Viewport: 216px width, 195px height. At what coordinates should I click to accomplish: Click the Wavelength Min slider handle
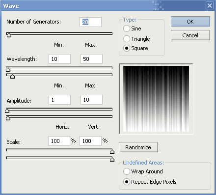click(x=8, y=69)
